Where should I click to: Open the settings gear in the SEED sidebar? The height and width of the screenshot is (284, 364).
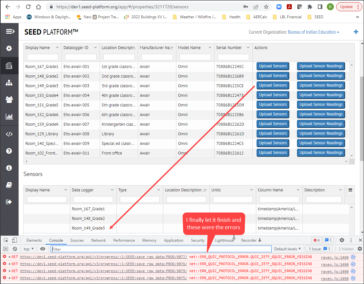coord(9,48)
